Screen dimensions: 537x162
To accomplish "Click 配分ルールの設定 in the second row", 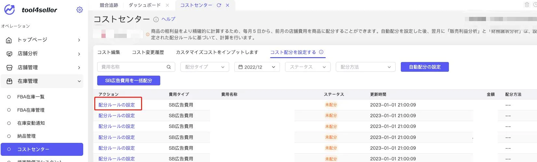I will click(x=117, y=116).
